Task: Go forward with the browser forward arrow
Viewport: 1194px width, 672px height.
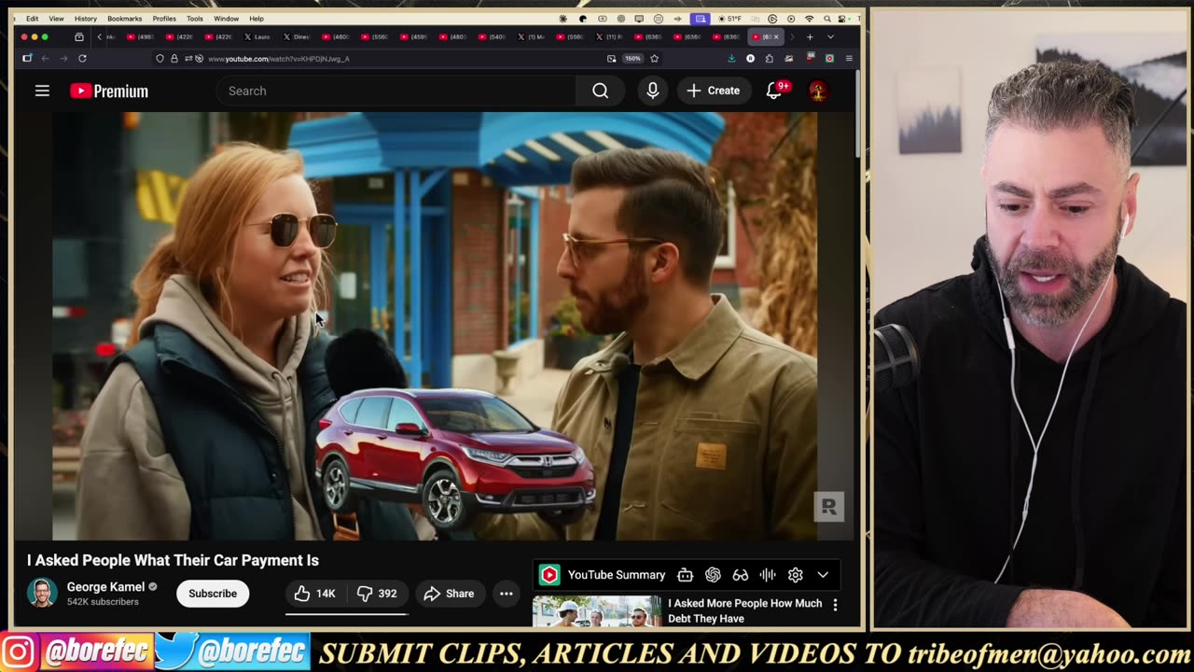Action: click(x=63, y=58)
